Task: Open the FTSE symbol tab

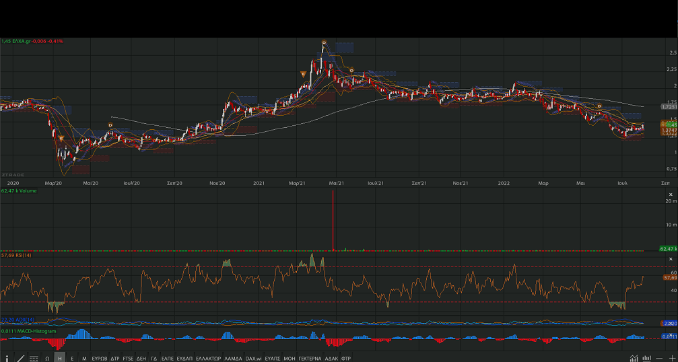Action: (x=128, y=359)
